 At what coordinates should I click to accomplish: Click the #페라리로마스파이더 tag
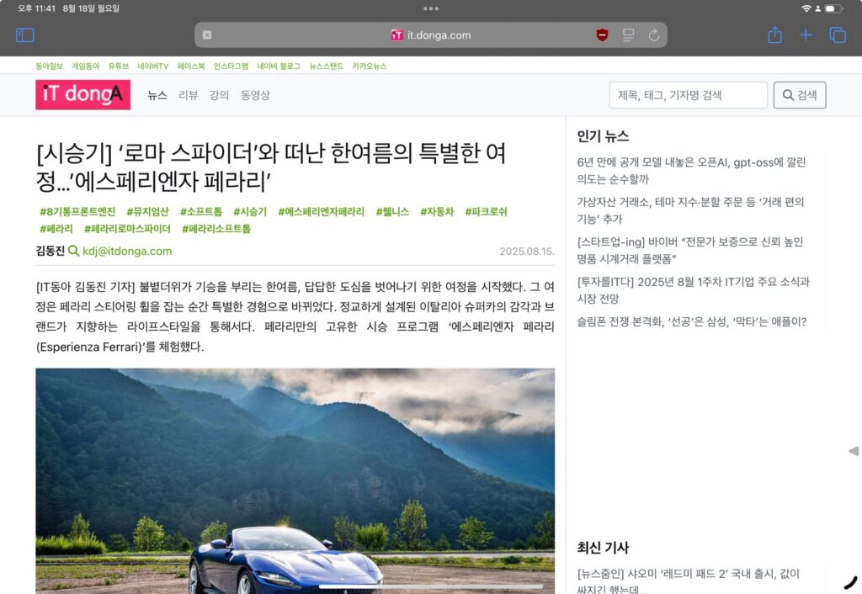tap(127, 229)
